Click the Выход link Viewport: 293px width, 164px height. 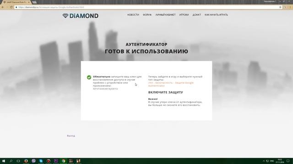(x=71, y=136)
